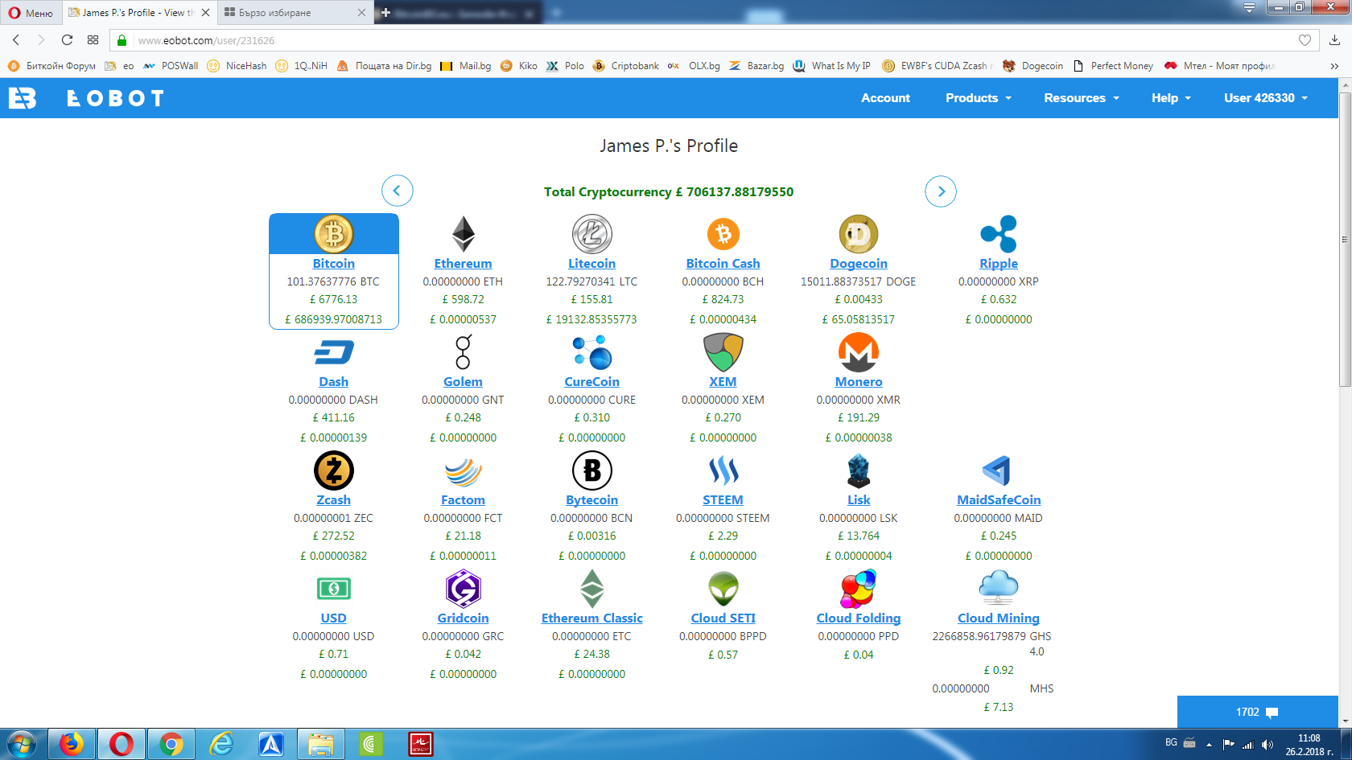Show more bookmarks via chevron

pos(1334,66)
